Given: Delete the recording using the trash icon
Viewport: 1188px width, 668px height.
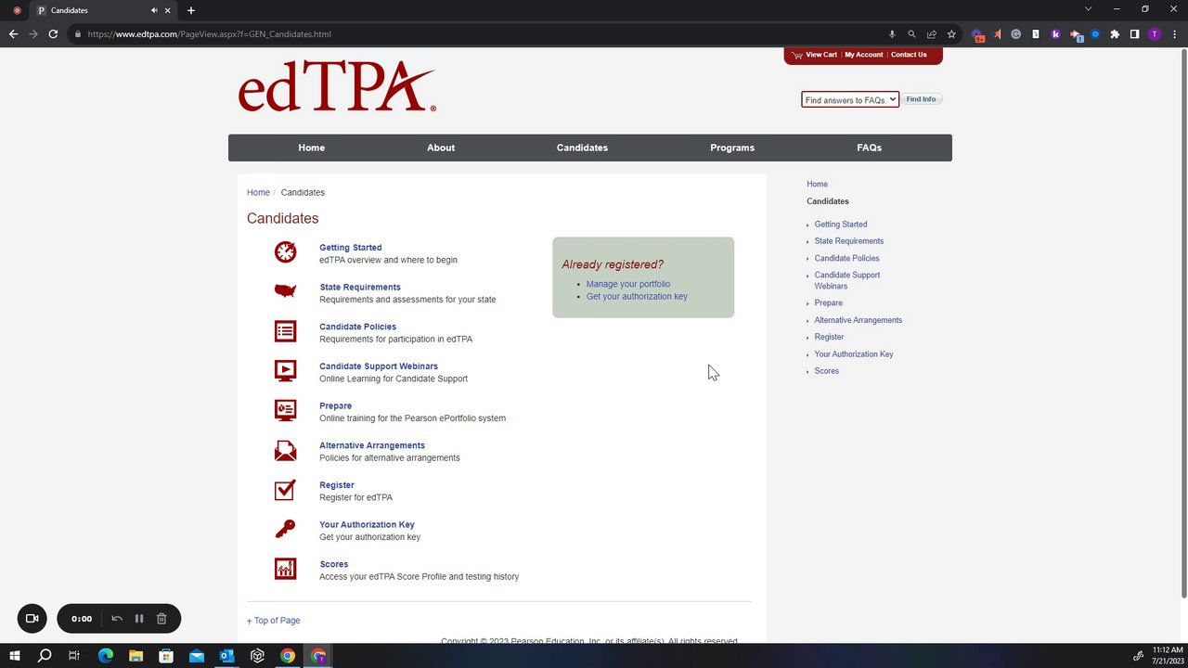Looking at the screenshot, I should (161, 619).
